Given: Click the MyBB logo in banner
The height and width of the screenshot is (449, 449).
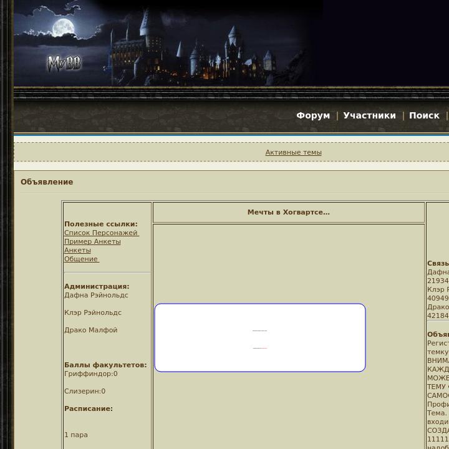Looking at the screenshot, I should click(64, 64).
